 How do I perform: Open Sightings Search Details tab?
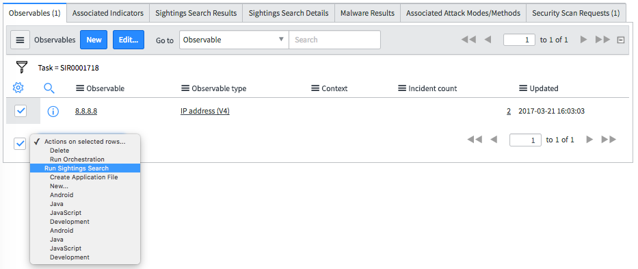pos(289,13)
